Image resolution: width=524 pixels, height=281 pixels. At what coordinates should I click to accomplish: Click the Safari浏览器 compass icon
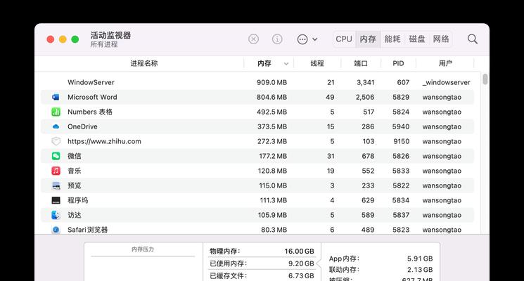pos(56,230)
